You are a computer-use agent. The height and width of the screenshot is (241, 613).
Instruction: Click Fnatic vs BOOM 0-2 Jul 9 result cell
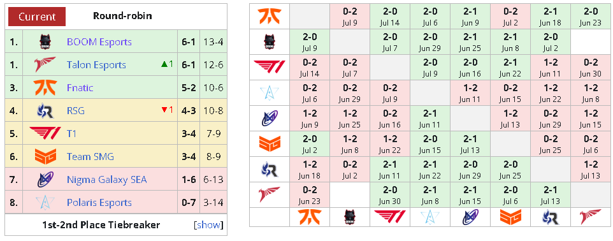coord(350,17)
